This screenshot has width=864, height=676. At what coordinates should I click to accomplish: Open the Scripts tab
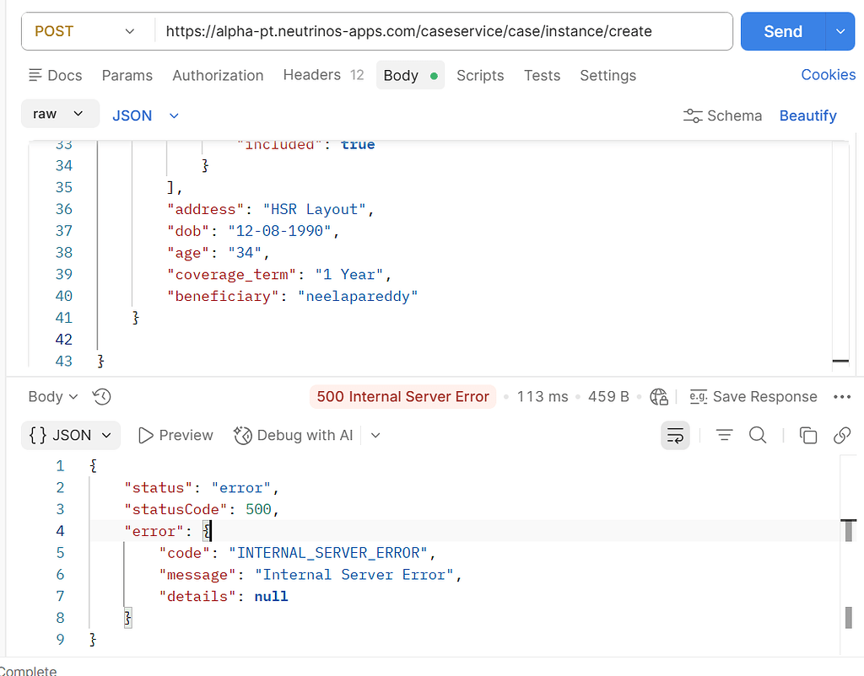coord(480,75)
